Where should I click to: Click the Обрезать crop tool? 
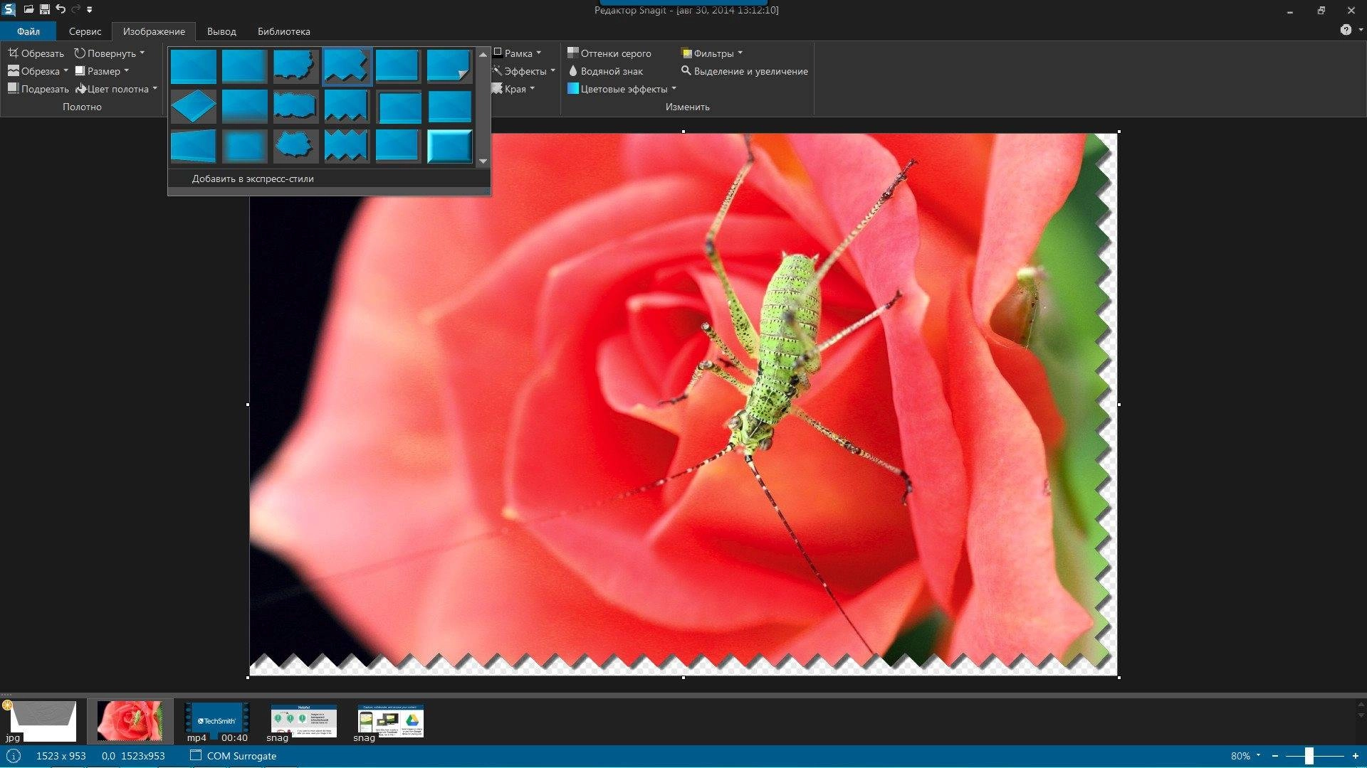click(36, 53)
